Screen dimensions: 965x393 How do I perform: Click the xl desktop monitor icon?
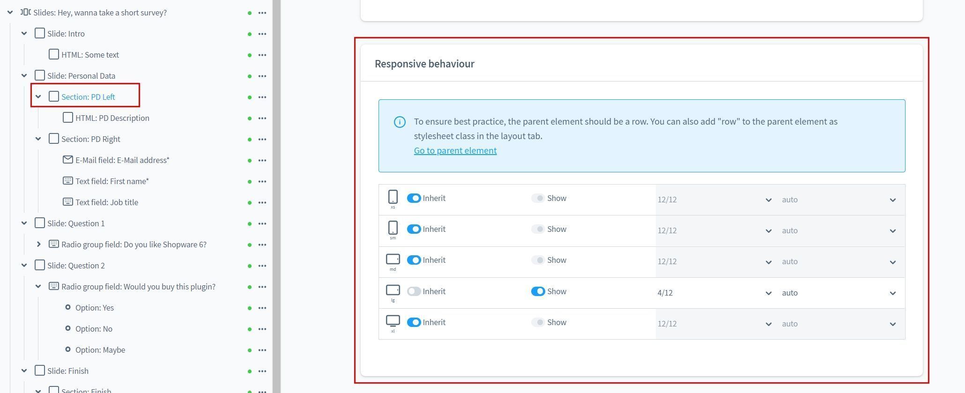tap(393, 321)
